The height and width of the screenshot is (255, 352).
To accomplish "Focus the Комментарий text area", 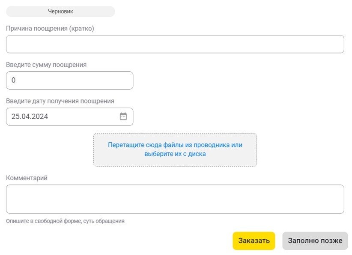I will 175,199.
